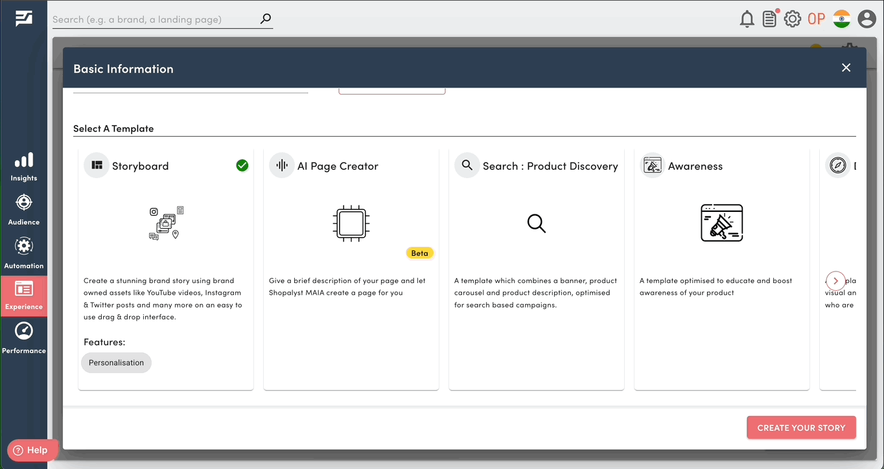This screenshot has height=469, width=884.
Task: Click the compass icon of the partially visible template
Action: click(837, 165)
